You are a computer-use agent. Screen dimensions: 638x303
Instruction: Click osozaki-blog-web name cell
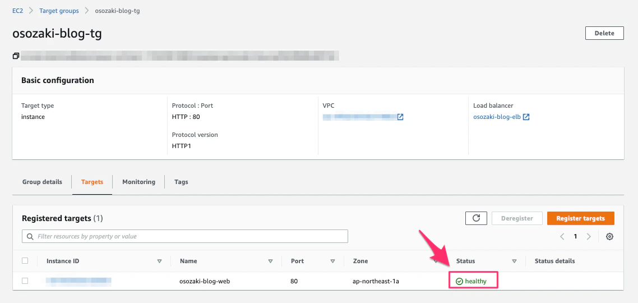tap(205, 281)
